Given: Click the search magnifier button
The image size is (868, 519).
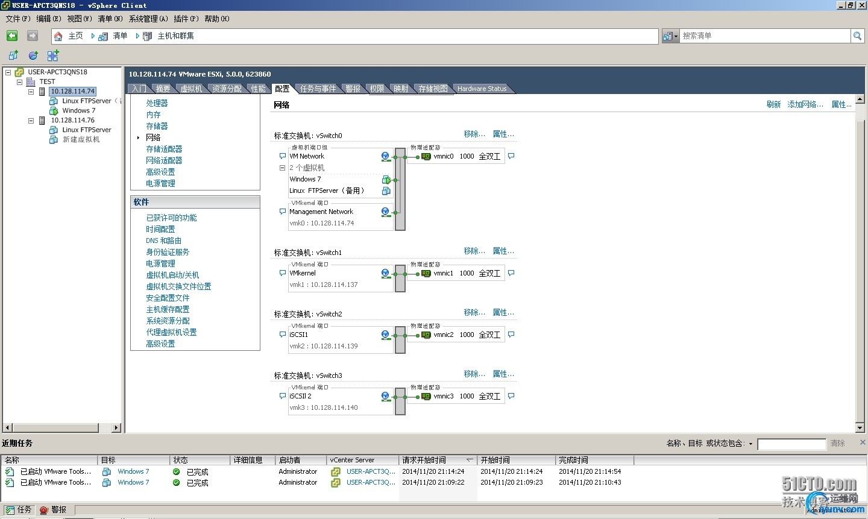Looking at the screenshot, I should point(857,36).
